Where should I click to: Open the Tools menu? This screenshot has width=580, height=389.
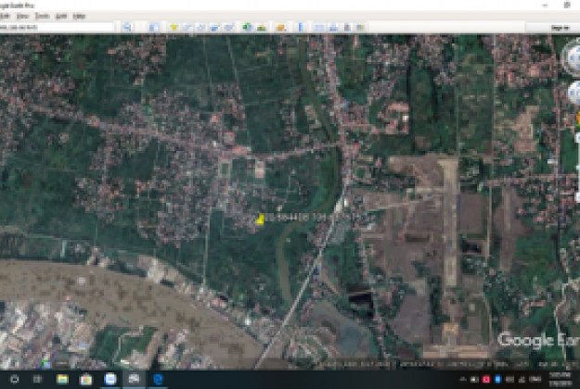coord(42,16)
